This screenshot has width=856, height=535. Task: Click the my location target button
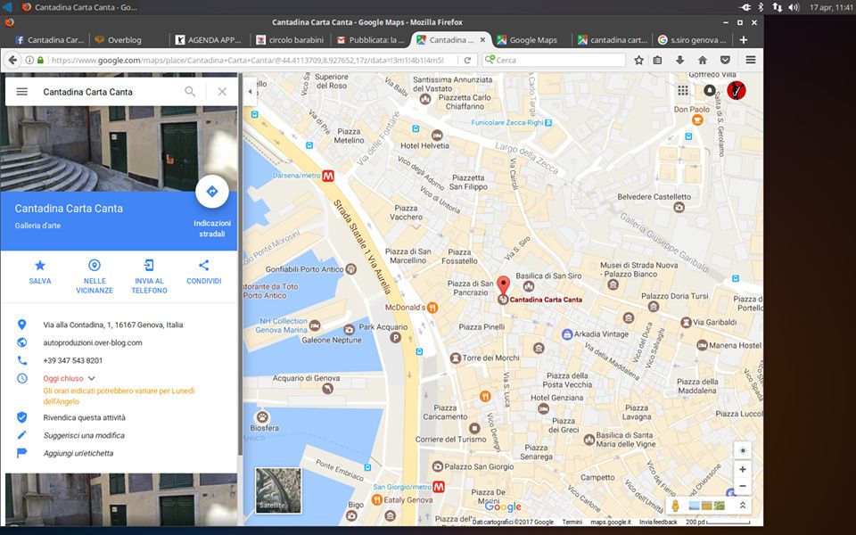click(743, 451)
